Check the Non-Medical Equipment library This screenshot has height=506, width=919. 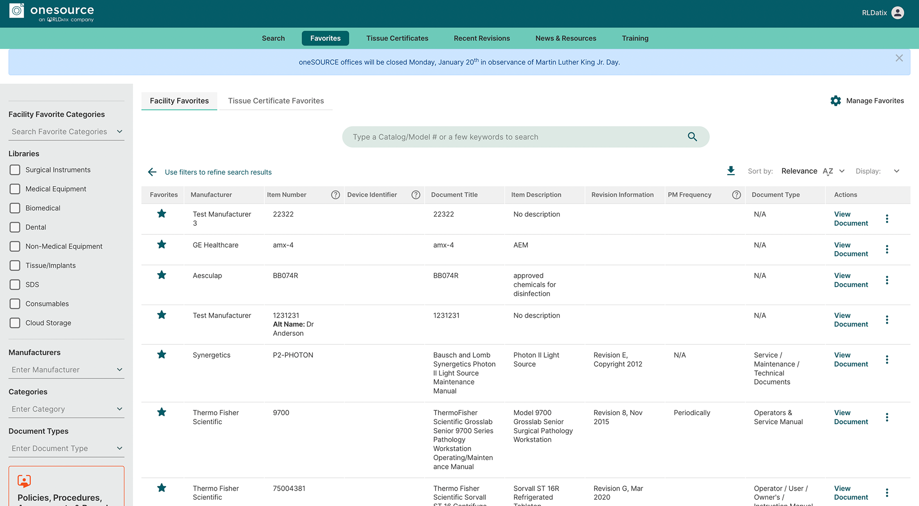15,246
